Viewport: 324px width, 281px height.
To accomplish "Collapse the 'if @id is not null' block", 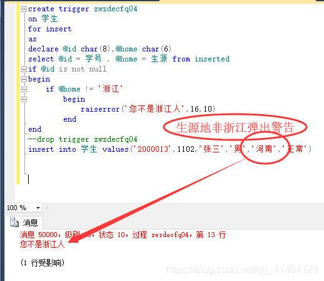I will [24, 69].
